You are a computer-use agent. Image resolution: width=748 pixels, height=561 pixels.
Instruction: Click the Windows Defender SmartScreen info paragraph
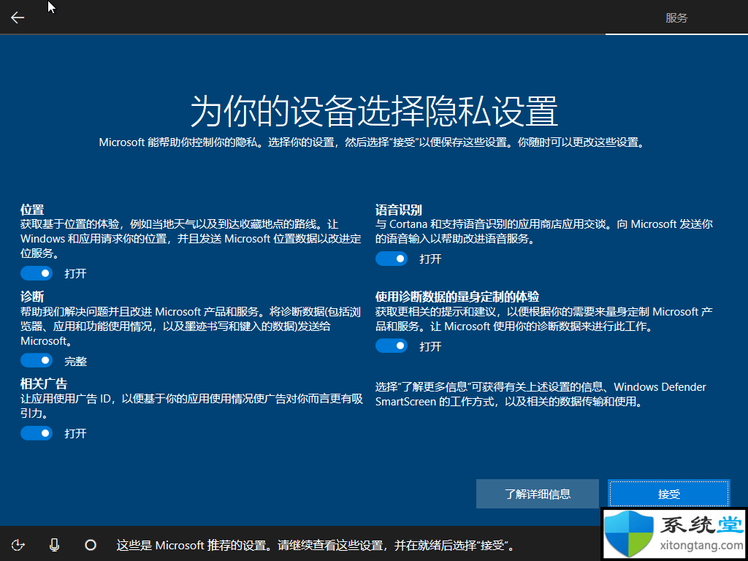click(x=541, y=394)
